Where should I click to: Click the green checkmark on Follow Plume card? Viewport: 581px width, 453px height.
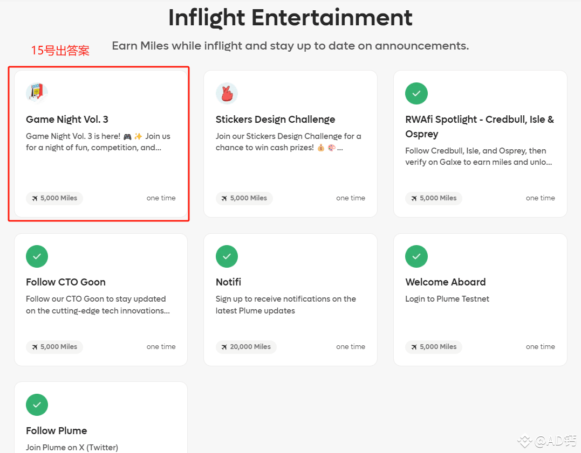click(x=37, y=405)
